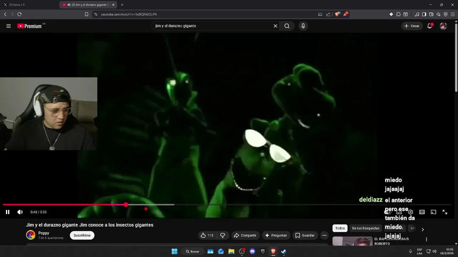Click the Crear create button
458x257 pixels.
tap(411, 26)
